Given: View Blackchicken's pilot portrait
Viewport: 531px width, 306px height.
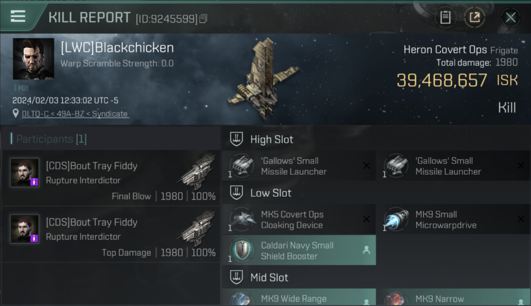Looking at the screenshot, I should coord(33,59).
